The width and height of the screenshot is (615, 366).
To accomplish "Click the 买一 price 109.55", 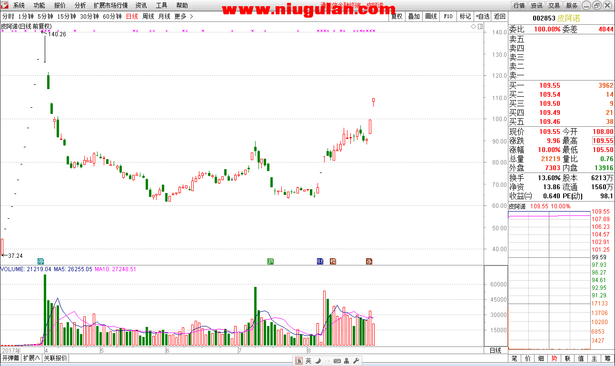I will 550,85.
